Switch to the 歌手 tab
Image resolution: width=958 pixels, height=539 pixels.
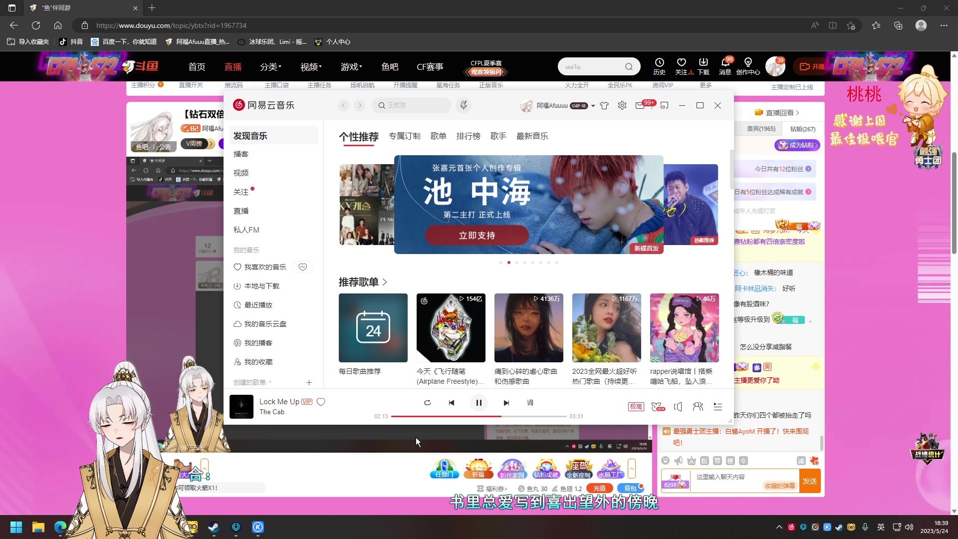pos(498,136)
